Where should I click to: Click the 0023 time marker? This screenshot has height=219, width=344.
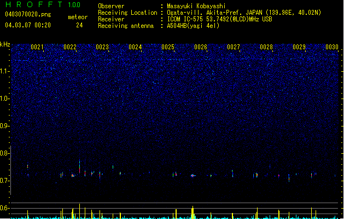[102, 47]
